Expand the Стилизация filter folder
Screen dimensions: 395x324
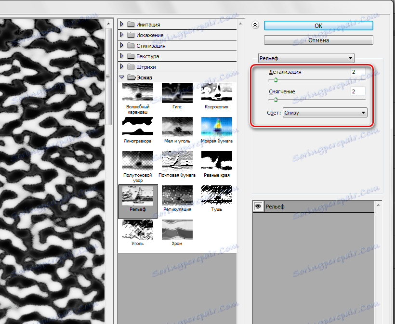(122, 45)
